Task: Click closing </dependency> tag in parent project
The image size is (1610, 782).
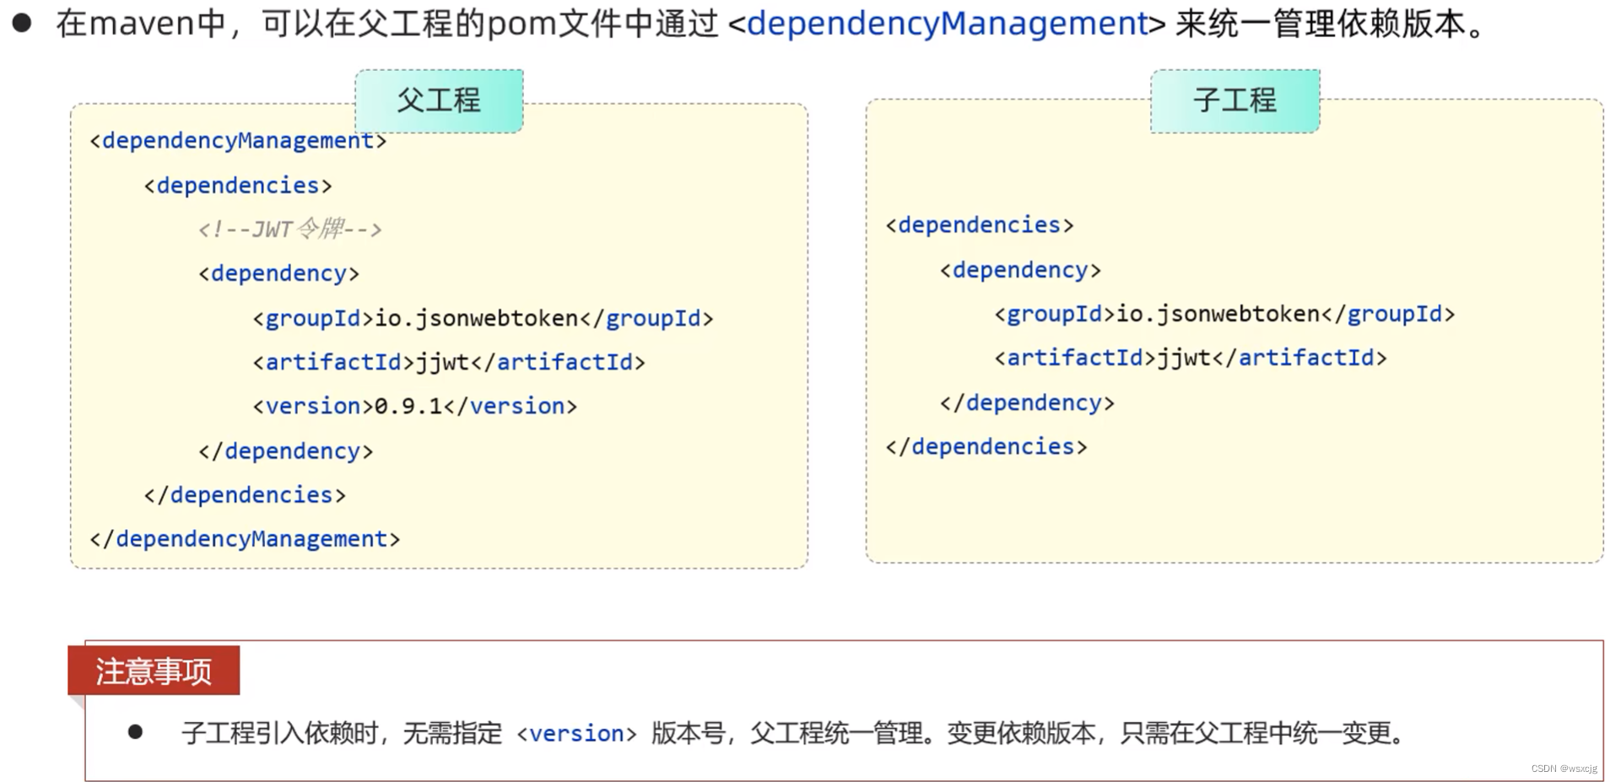Action: point(285,451)
